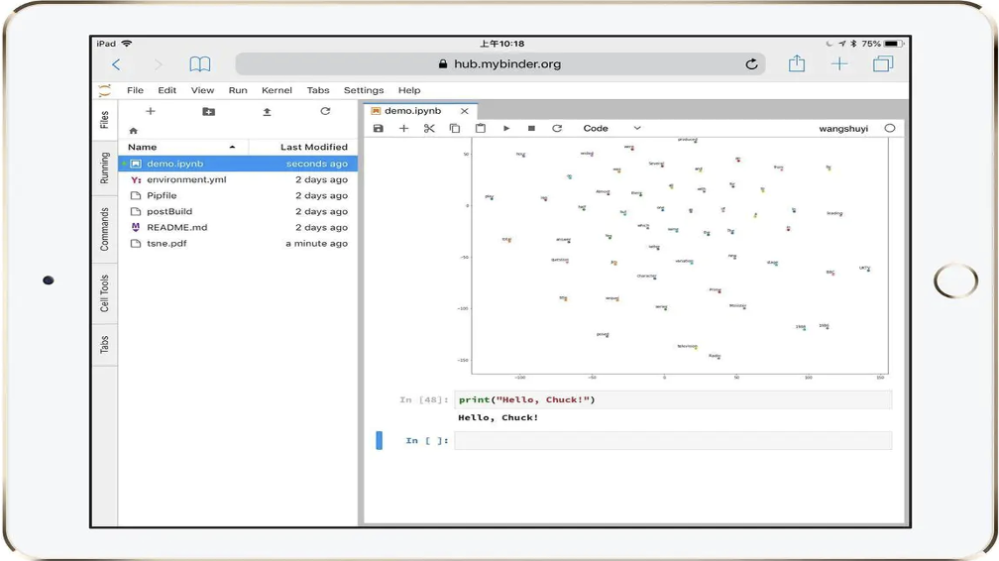Open the Settings menu
Image resolution: width=999 pixels, height=561 pixels.
(364, 90)
